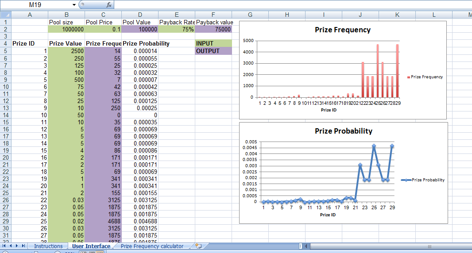Image resolution: width=472 pixels, height=253 pixels.
Task: Open the Name Box dropdown arrow
Action: 74,5
